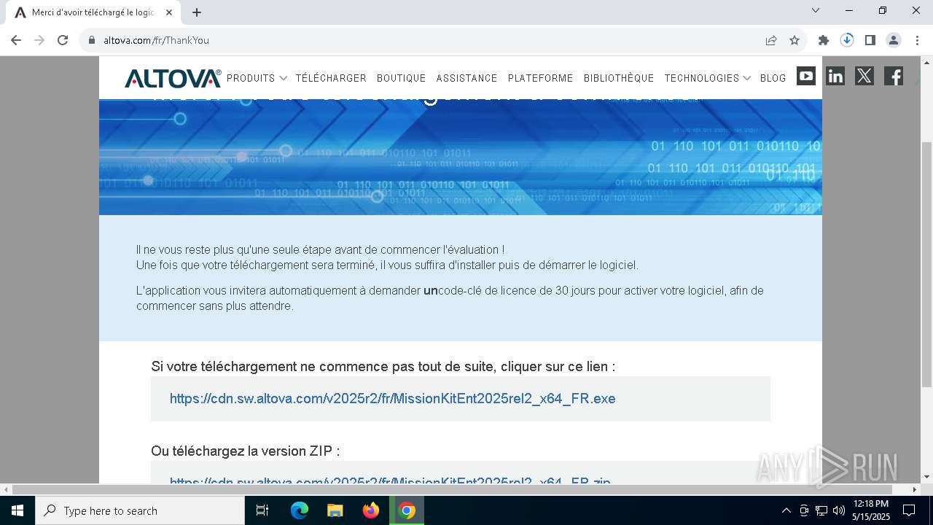This screenshot has width=933, height=525.
Task: Click the horizontal page scrollbar thumb
Action: point(453,489)
